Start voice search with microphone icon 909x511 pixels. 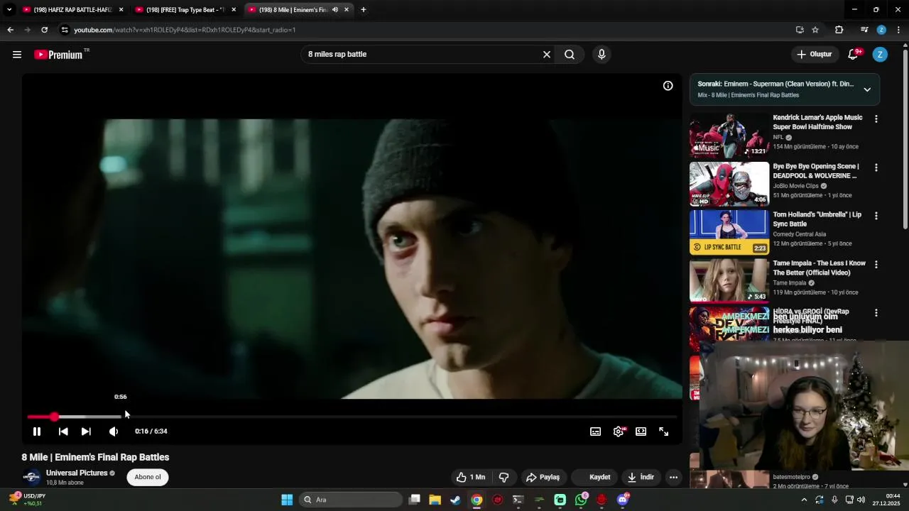pos(602,55)
